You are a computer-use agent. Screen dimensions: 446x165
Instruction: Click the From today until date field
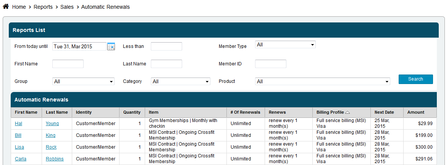tap(79, 46)
